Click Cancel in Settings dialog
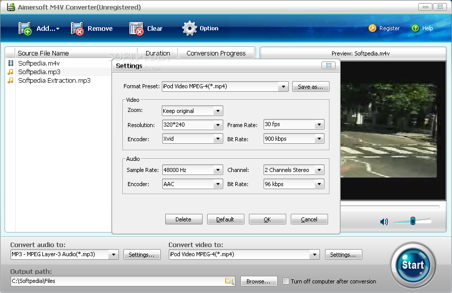 309,219
